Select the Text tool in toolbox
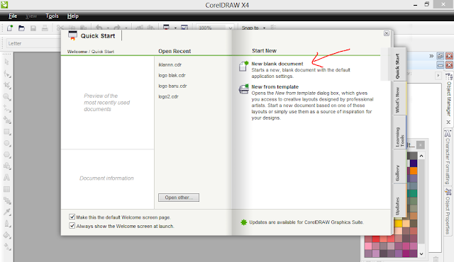 [x=6, y=178]
